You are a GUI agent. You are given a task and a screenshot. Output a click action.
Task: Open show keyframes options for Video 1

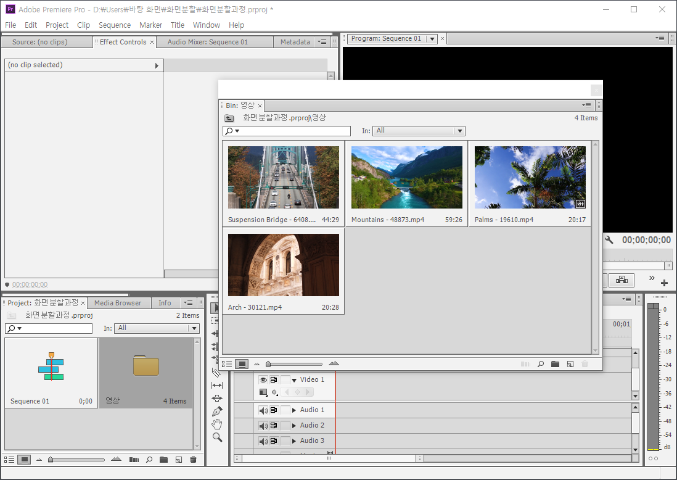point(274,392)
